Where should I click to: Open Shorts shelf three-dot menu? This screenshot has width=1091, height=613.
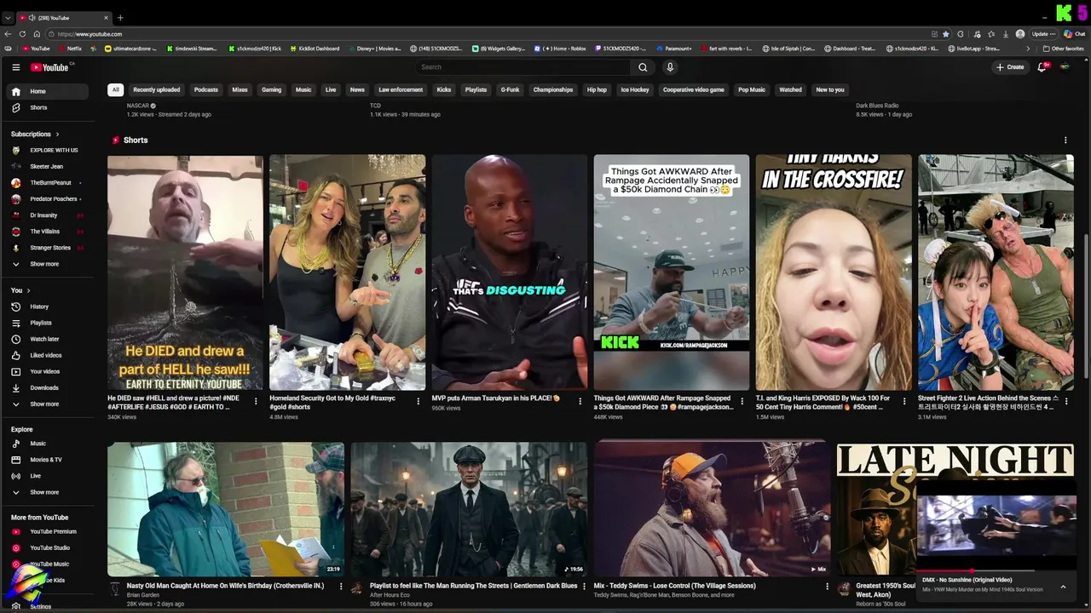point(1065,140)
